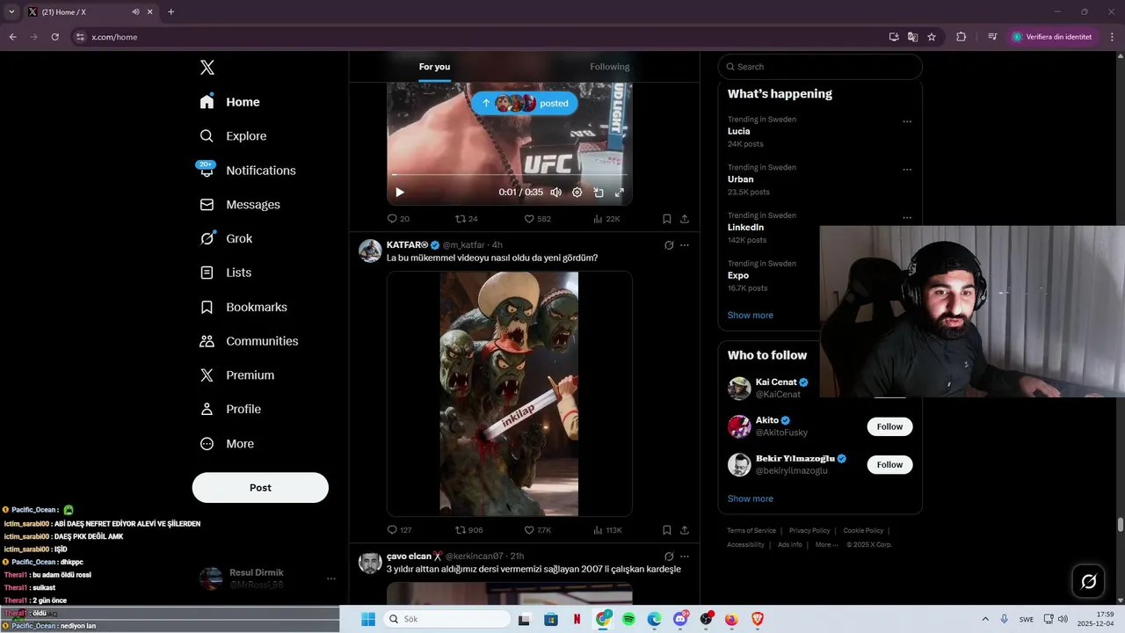Click the UFC video progress bar
This screenshot has height=633, width=1125.
click(x=509, y=175)
